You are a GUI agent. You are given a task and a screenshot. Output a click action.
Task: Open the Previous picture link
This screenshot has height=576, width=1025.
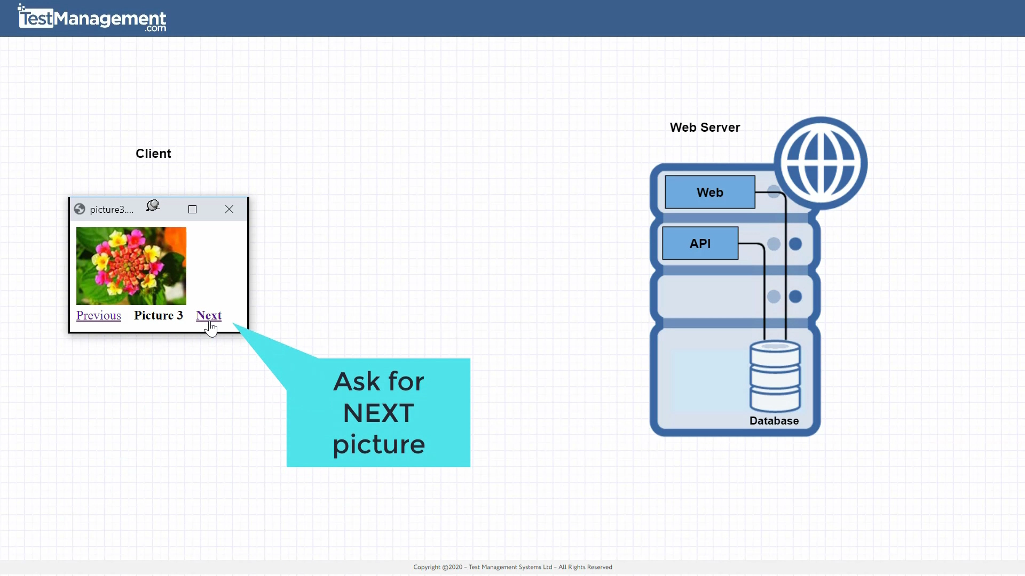[98, 315]
